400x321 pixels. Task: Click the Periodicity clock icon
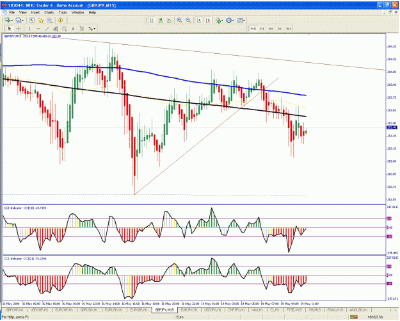(229, 20)
